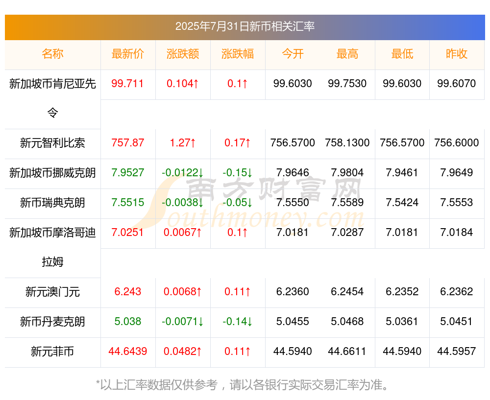Click change amount 1.27↑
Screen dimensions: 490x400
(183, 143)
